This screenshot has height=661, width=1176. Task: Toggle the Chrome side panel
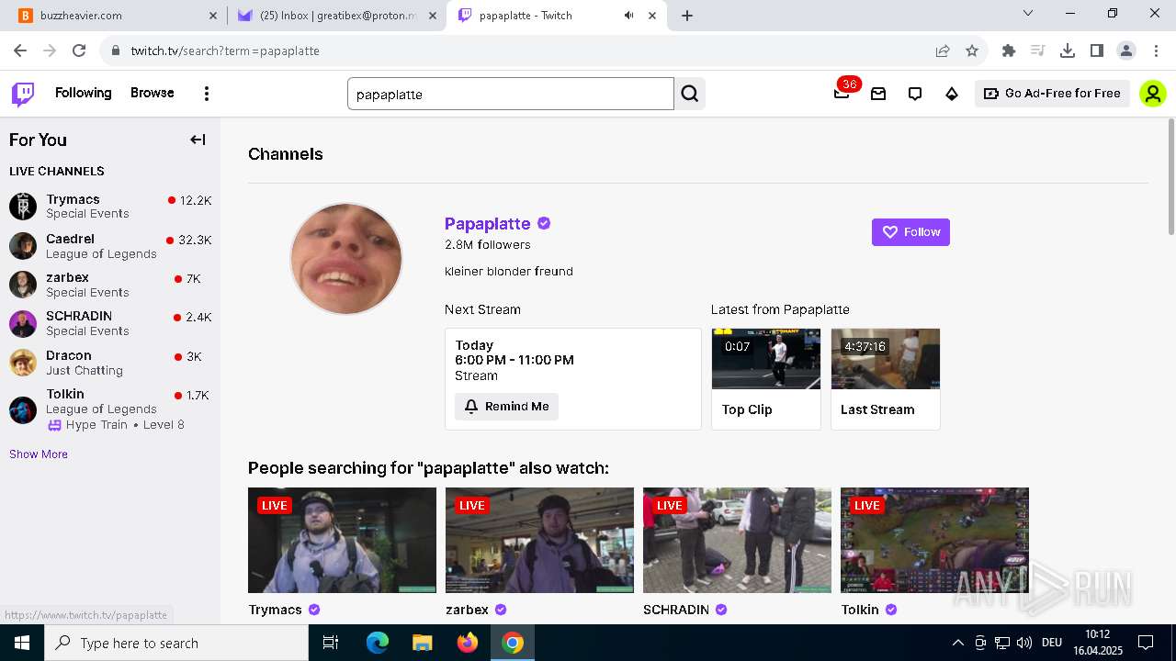[x=1097, y=50]
